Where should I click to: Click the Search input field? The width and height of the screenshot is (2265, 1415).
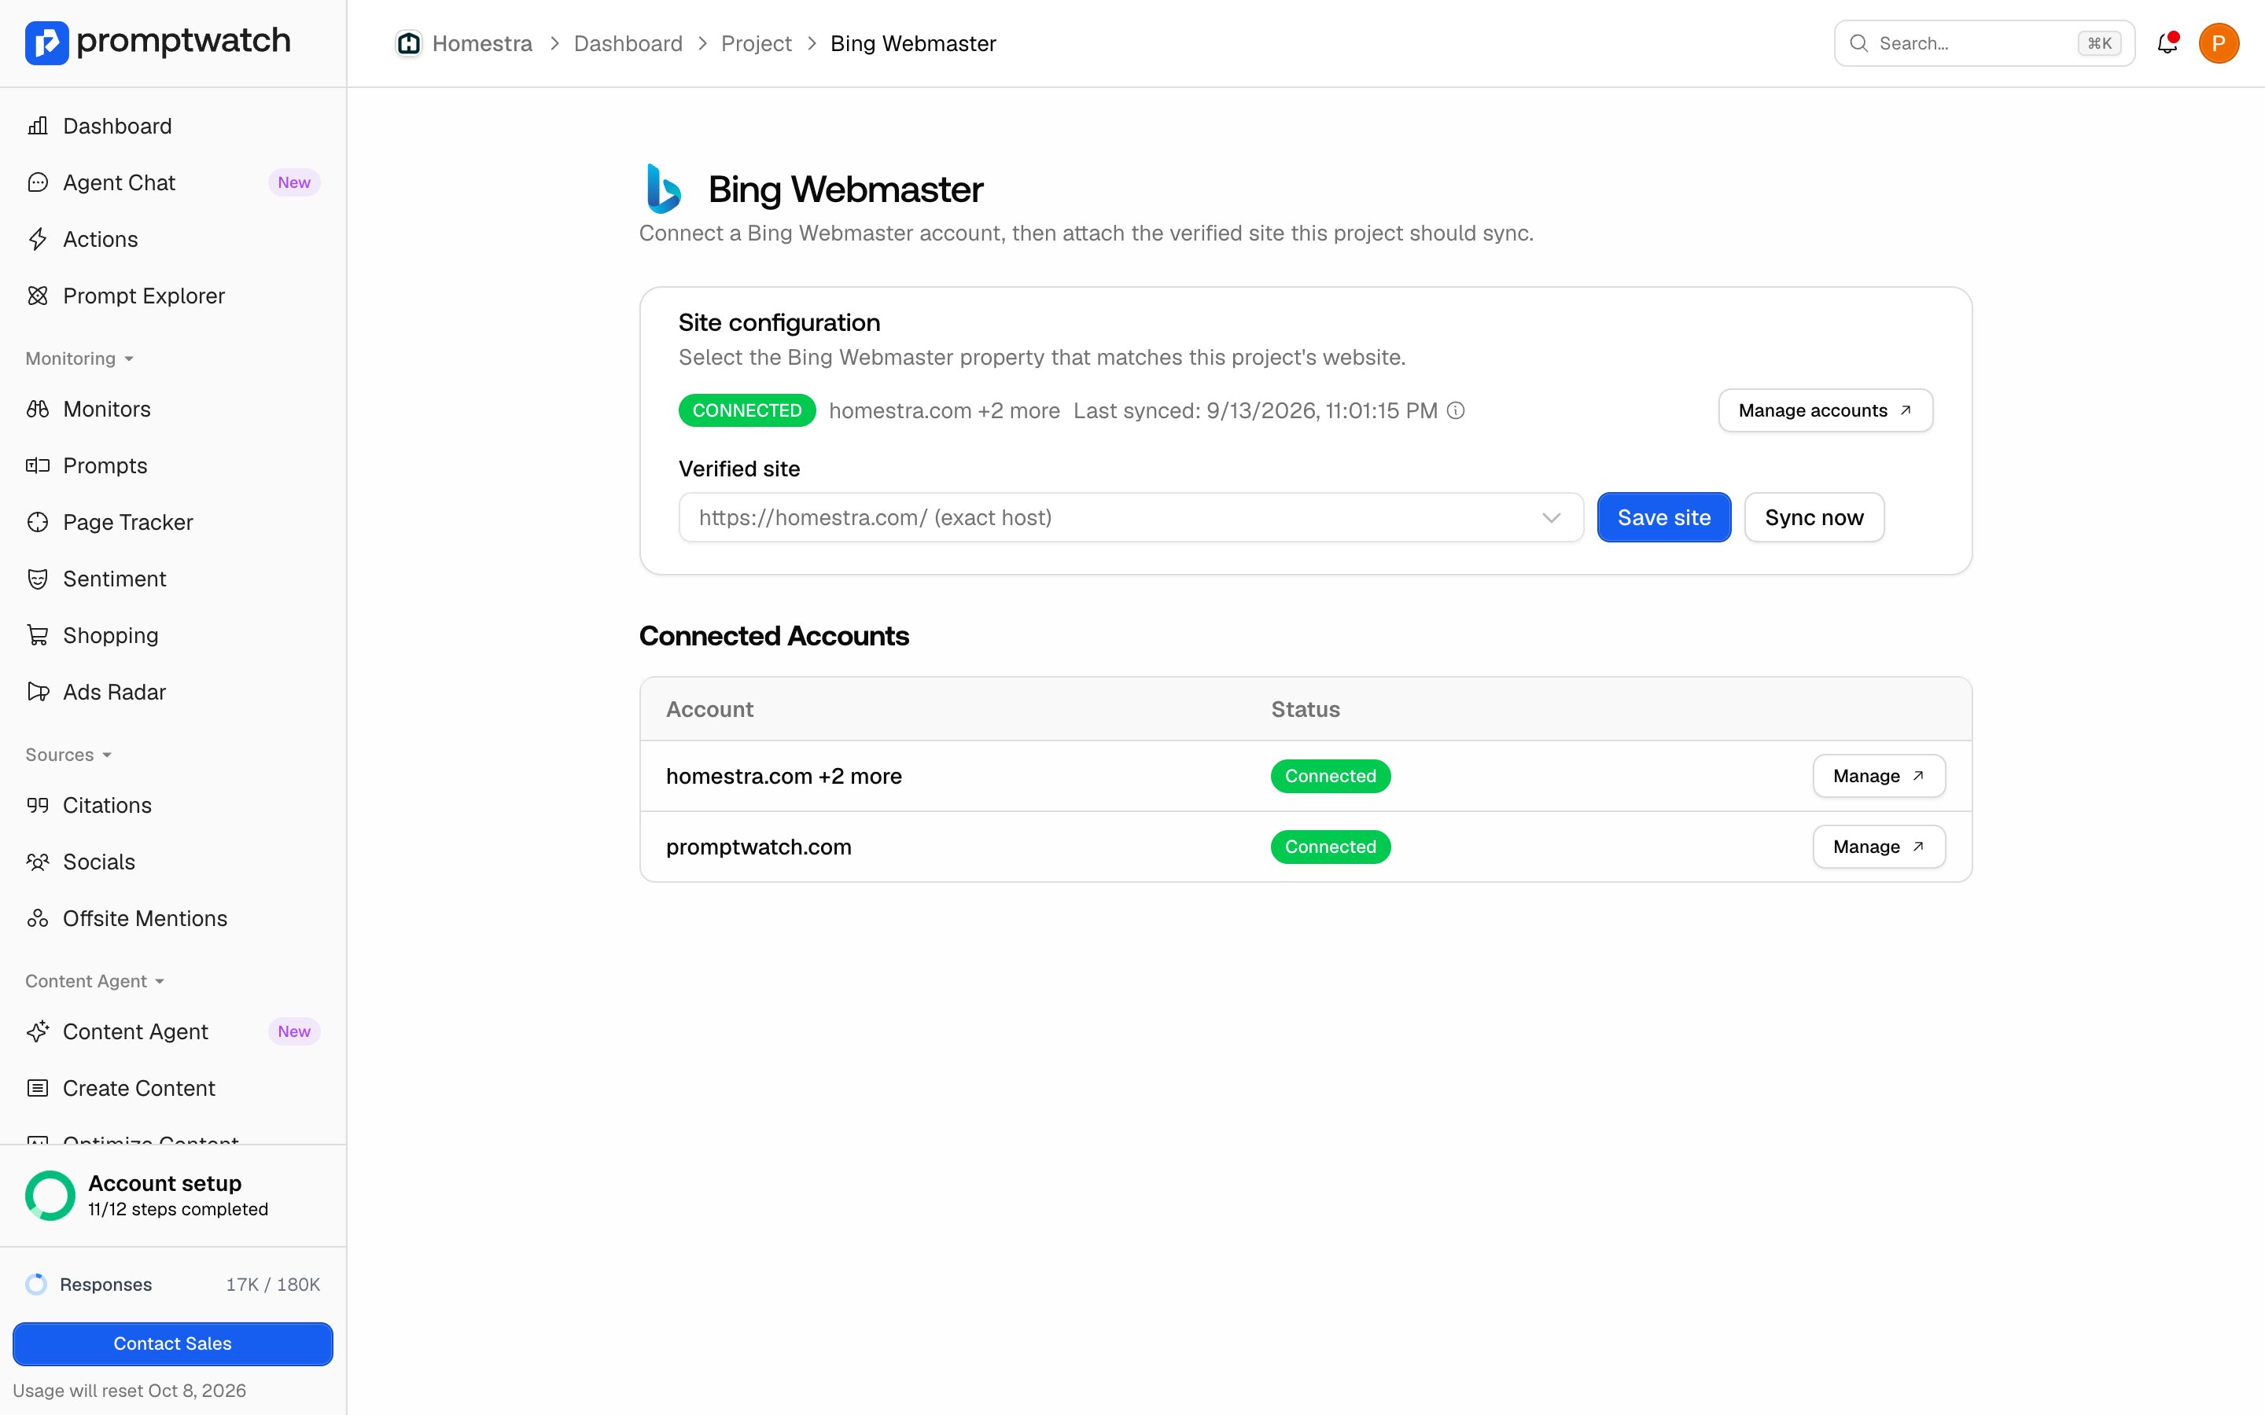[1984, 43]
